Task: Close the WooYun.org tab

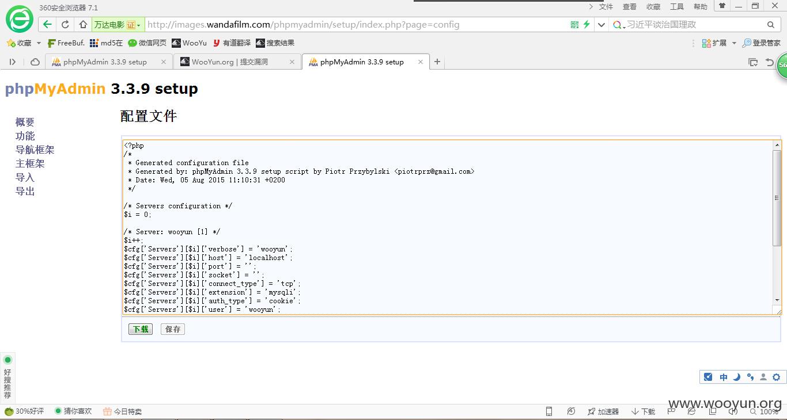Action: (292, 62)
